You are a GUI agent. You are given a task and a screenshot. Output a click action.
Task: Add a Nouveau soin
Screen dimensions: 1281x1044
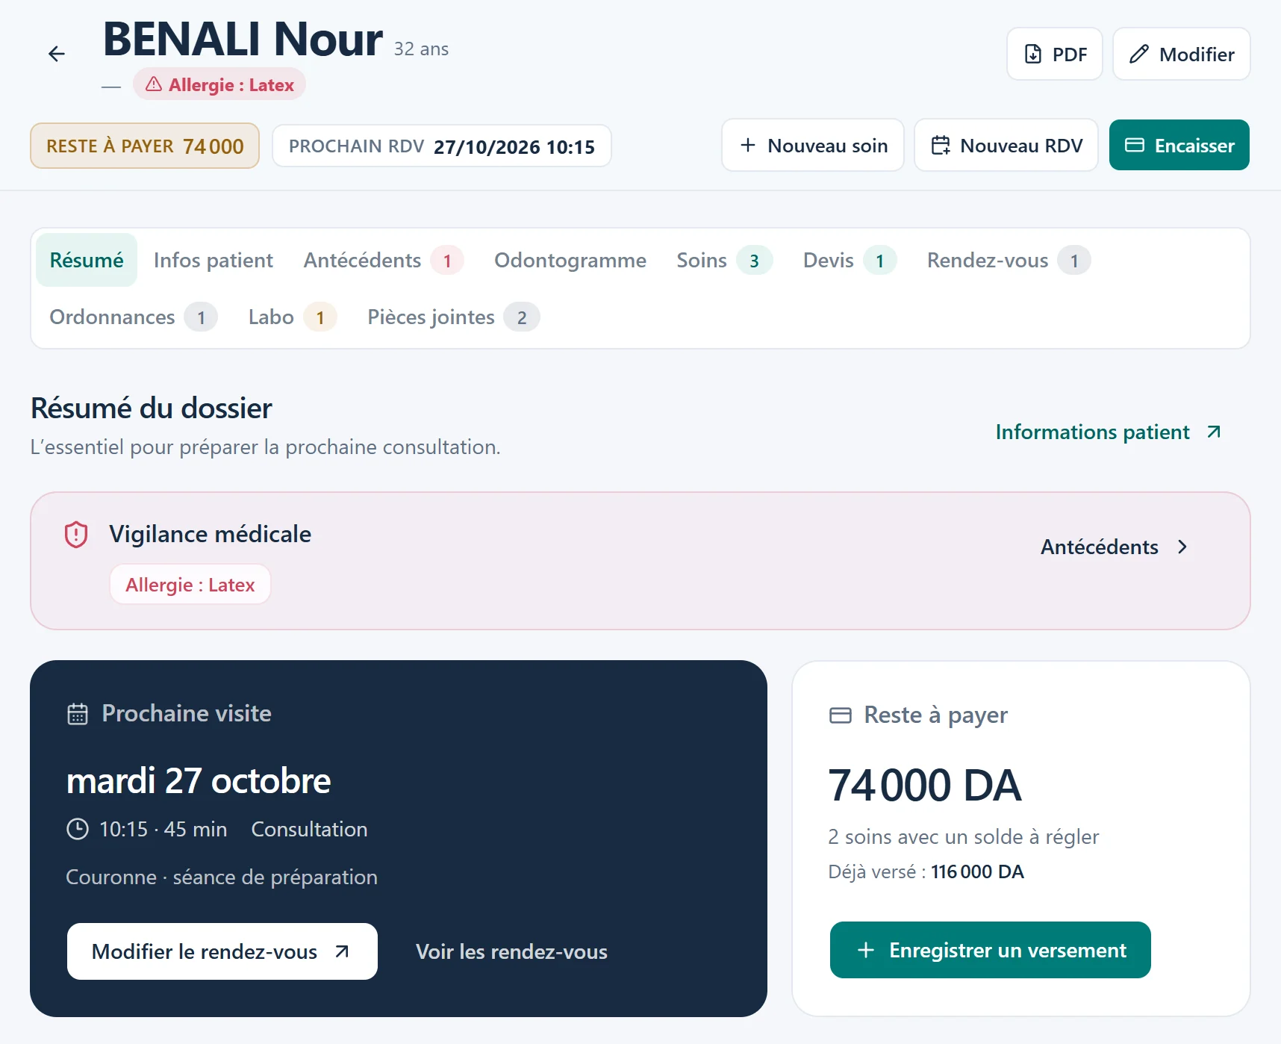[813, 145]
